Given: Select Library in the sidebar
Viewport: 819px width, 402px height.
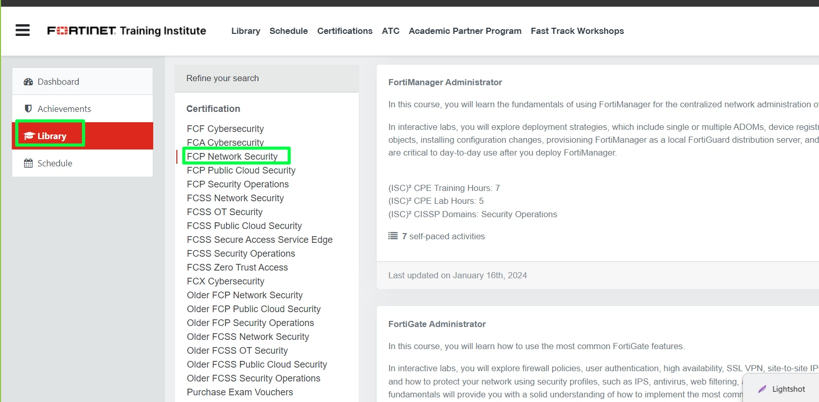Looking at the screenshot, I should click(83, 136).
